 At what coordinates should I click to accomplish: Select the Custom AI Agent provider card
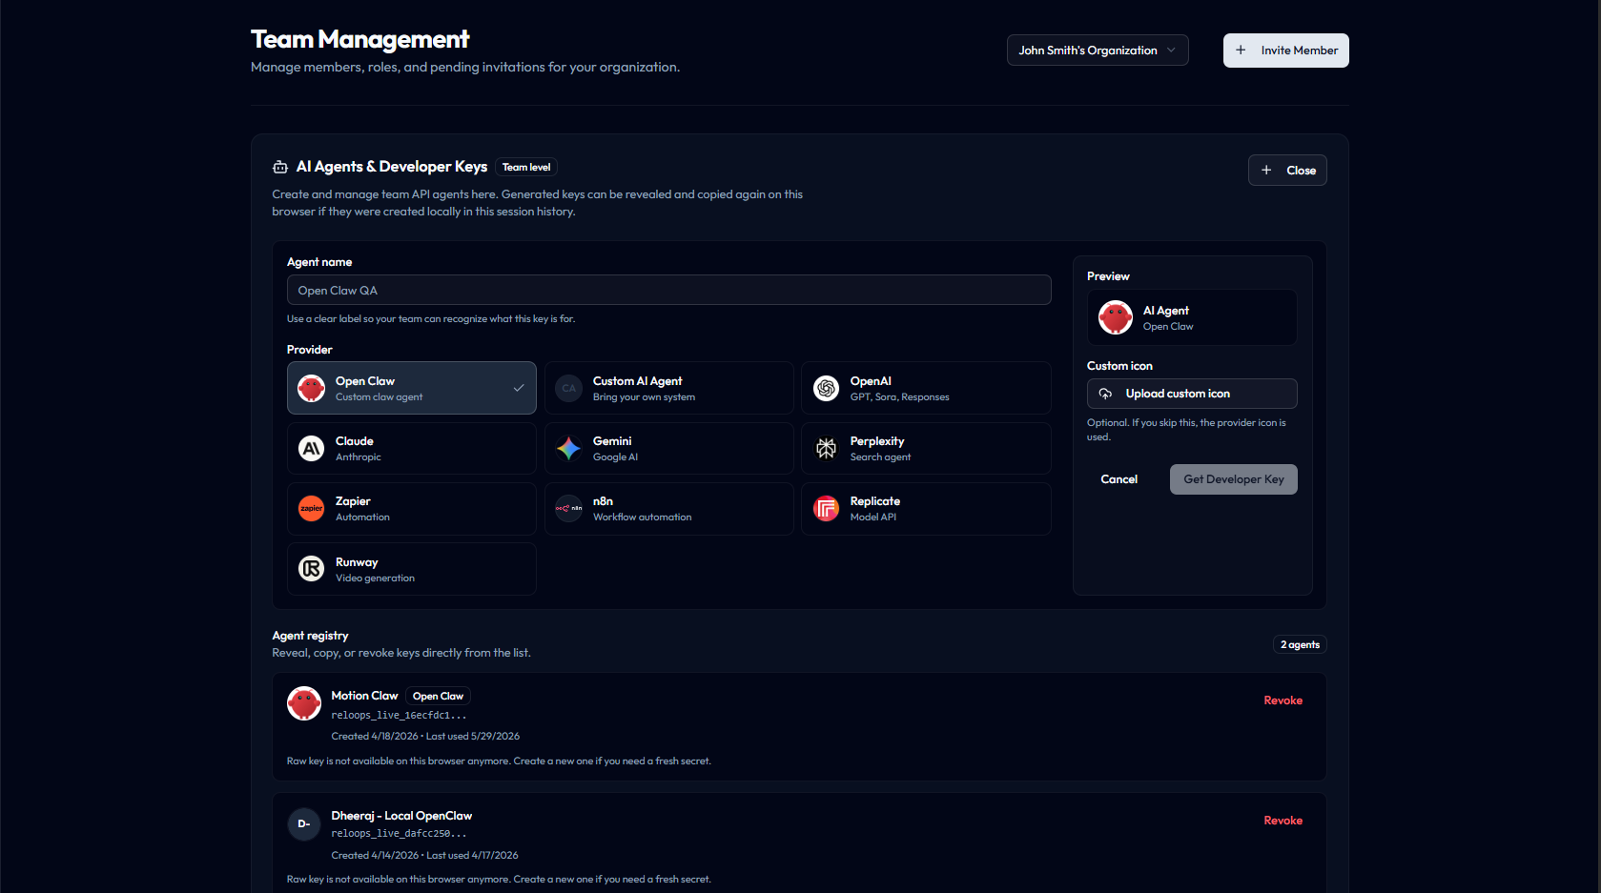click(x=669, y=388)
